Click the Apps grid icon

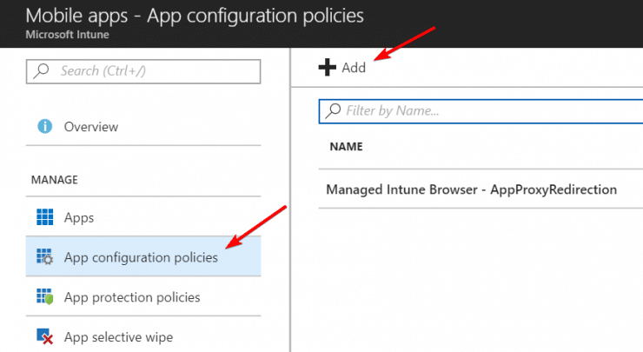click(45, 217)
